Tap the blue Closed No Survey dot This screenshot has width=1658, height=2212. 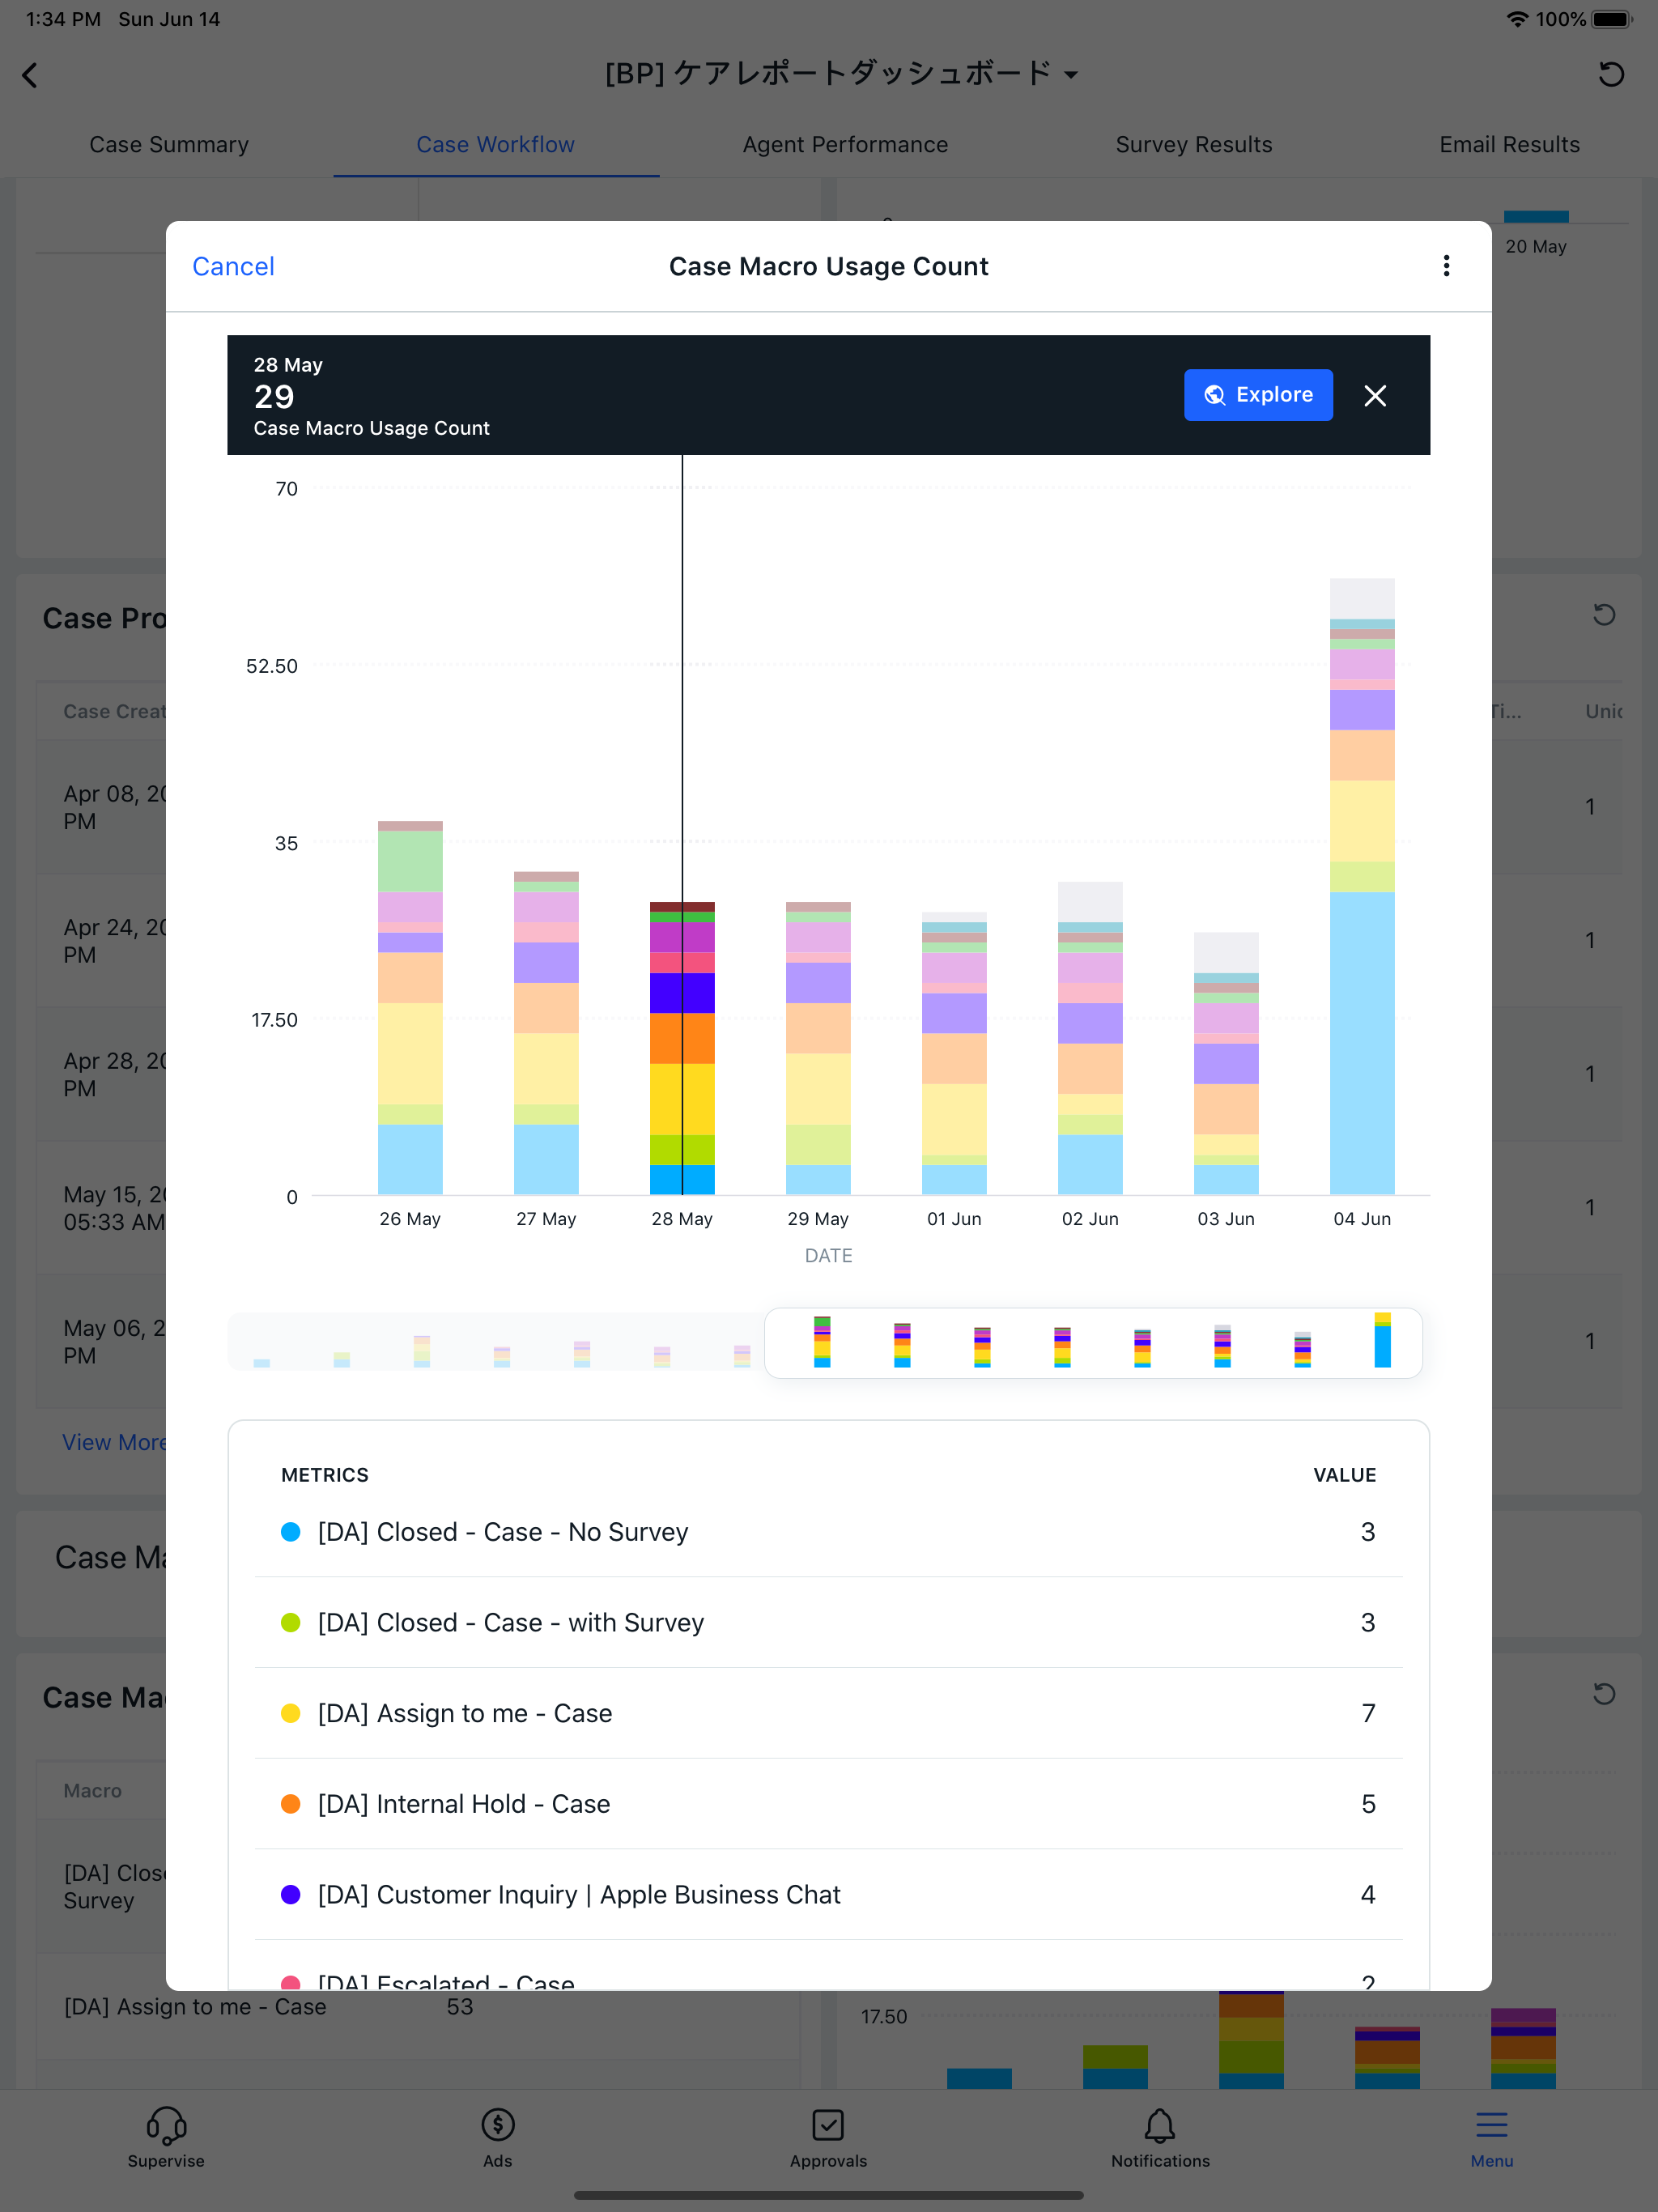(x=291, y=1532)
